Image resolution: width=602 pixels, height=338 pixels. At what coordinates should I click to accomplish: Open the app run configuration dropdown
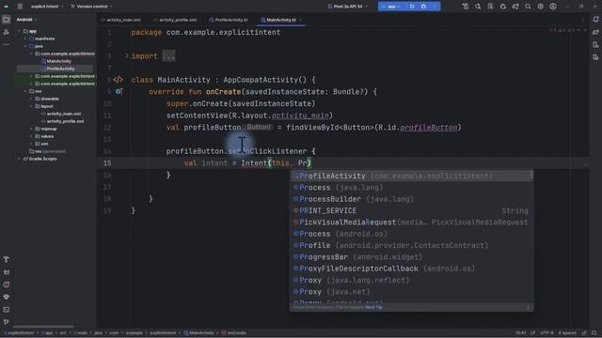pyautogui.click(x=390, y=7)
